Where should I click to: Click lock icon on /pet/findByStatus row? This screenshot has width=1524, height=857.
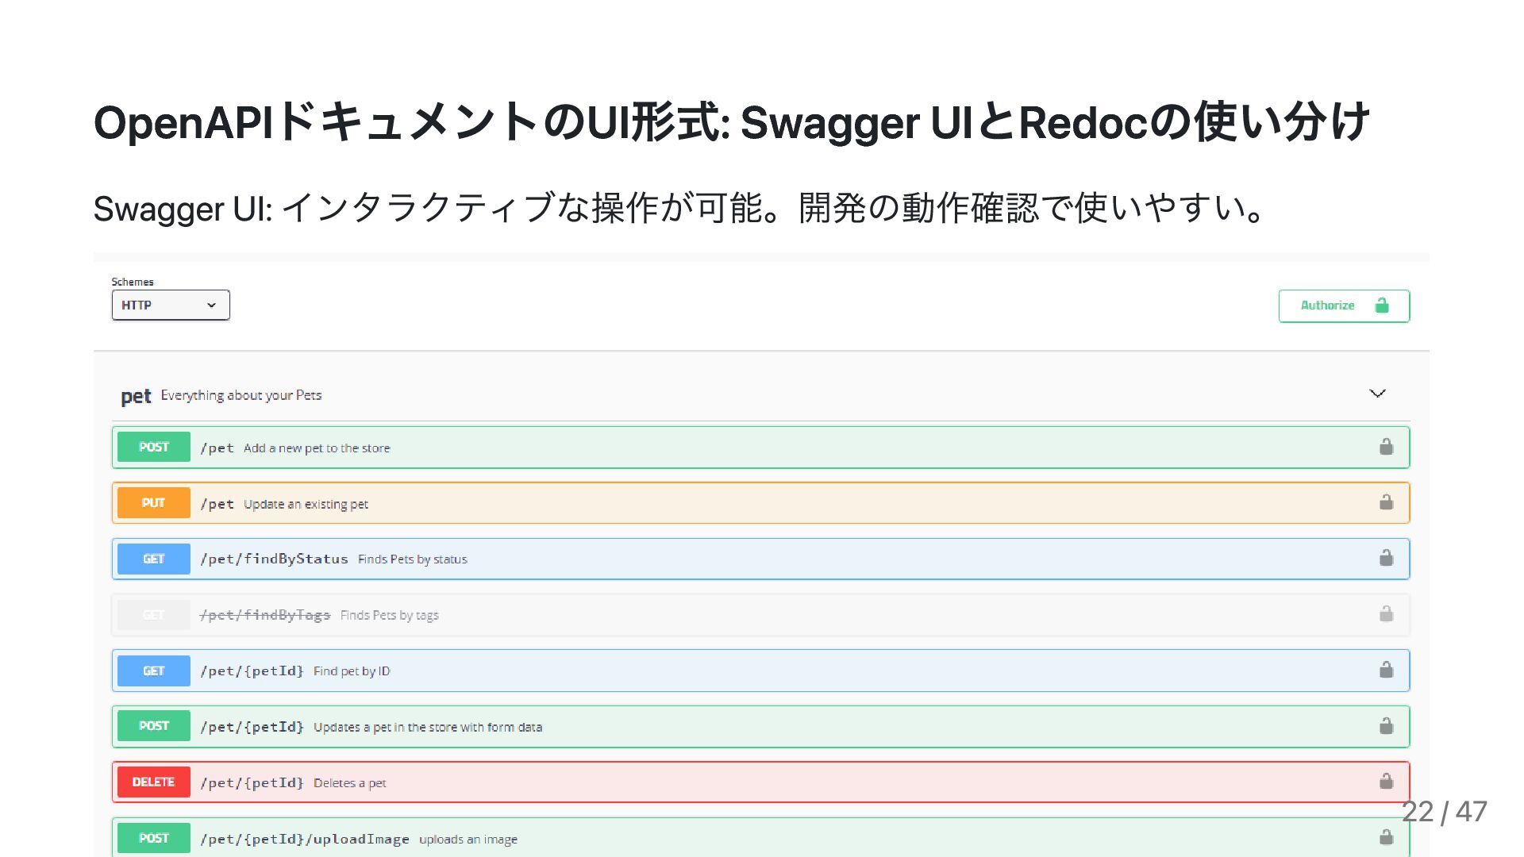1386,558
